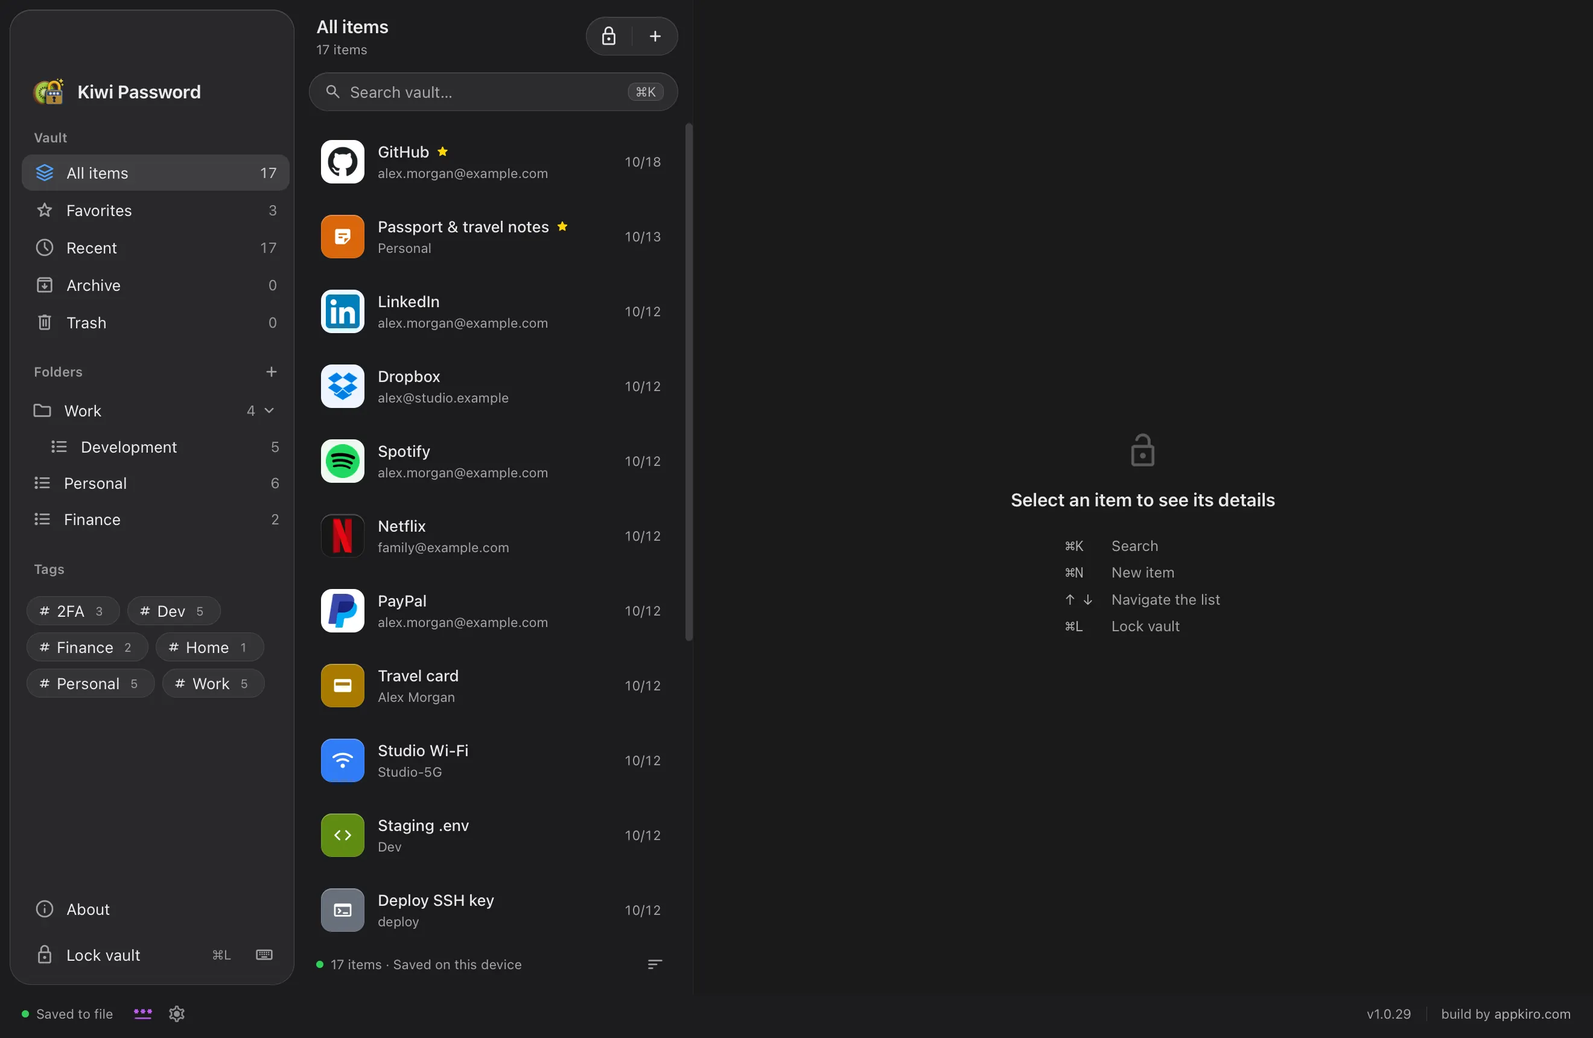Filter by the Finance tag
Screen dimensions: 1593x1038
[87, 647]
